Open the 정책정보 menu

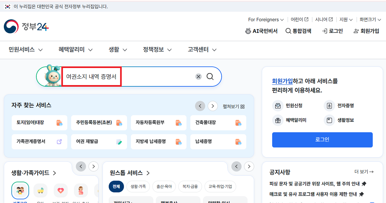157,50
